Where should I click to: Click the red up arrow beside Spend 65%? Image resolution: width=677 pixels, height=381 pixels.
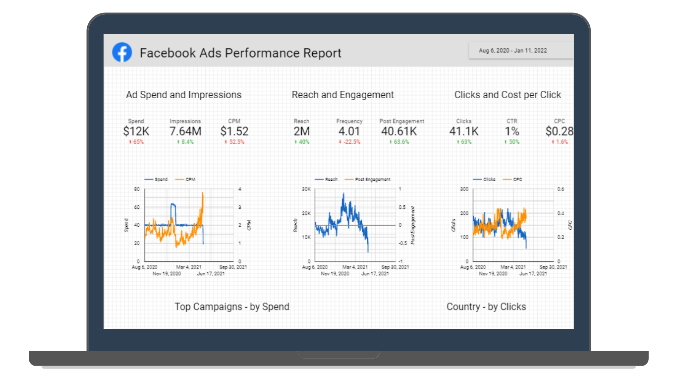pos(130,142)
